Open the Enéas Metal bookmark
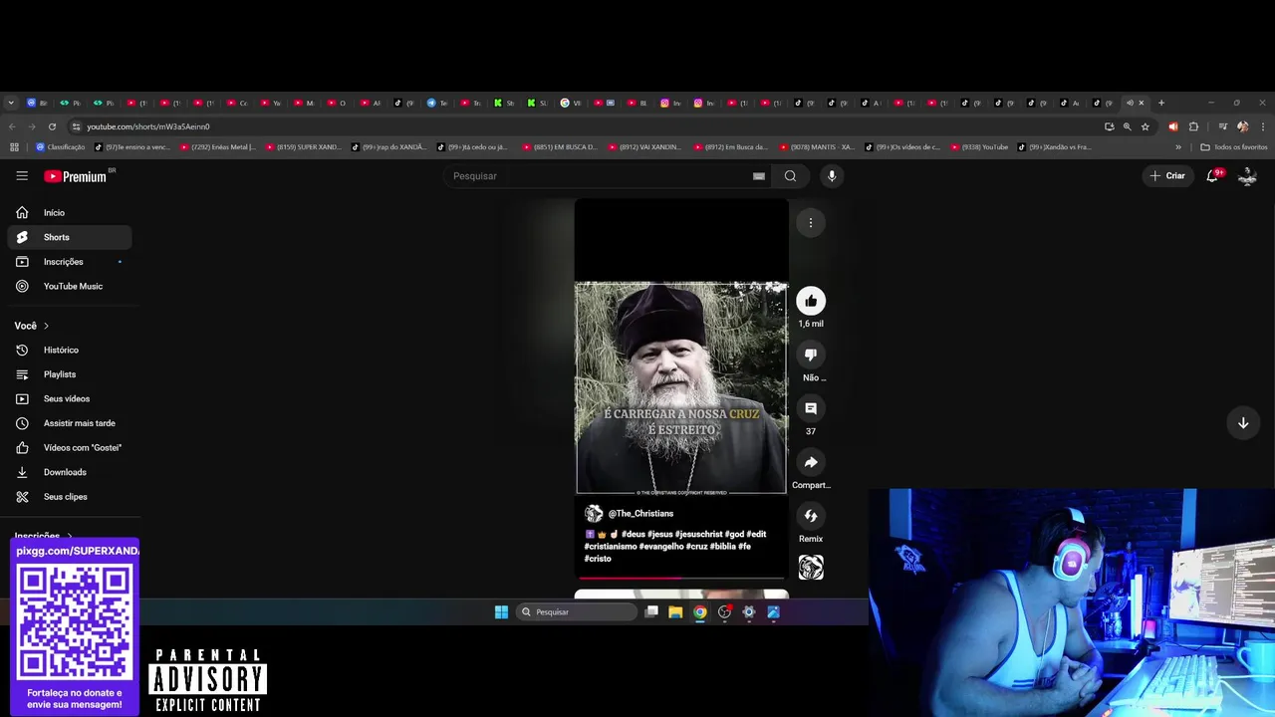The width and height of the screenshot is (1275, 717). point(217,147)
